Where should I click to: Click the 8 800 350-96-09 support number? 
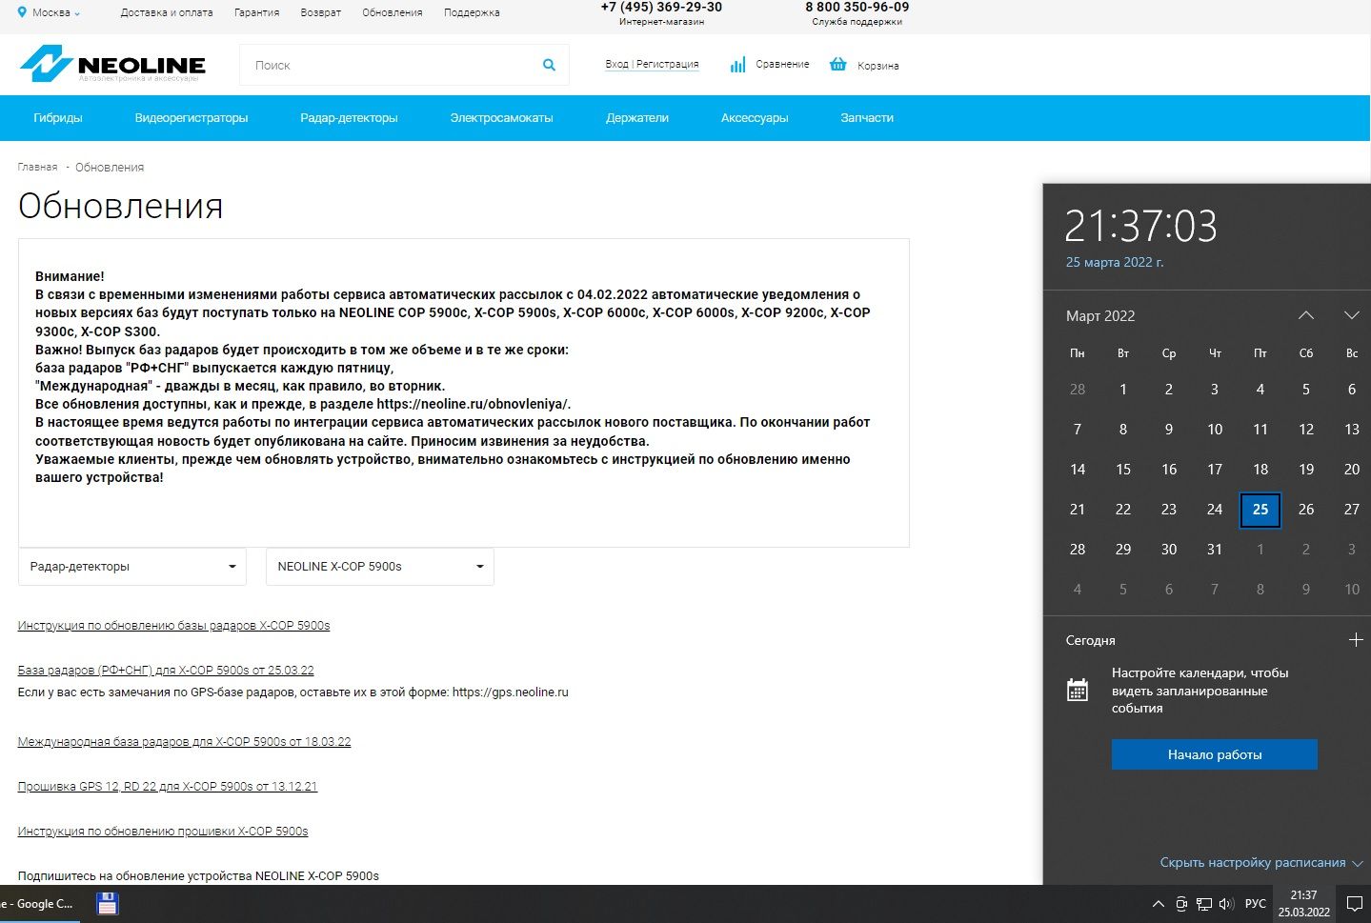pos(857,7)
